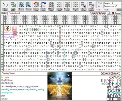
Task: Click the Skip value 19439
Action: [x=106, y=10]
